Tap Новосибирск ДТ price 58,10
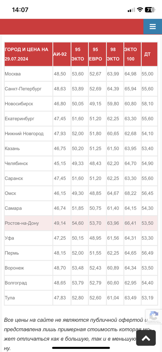The height and width of the screenshot is (352, 162). pyautogui.click(x=147, y=104)
